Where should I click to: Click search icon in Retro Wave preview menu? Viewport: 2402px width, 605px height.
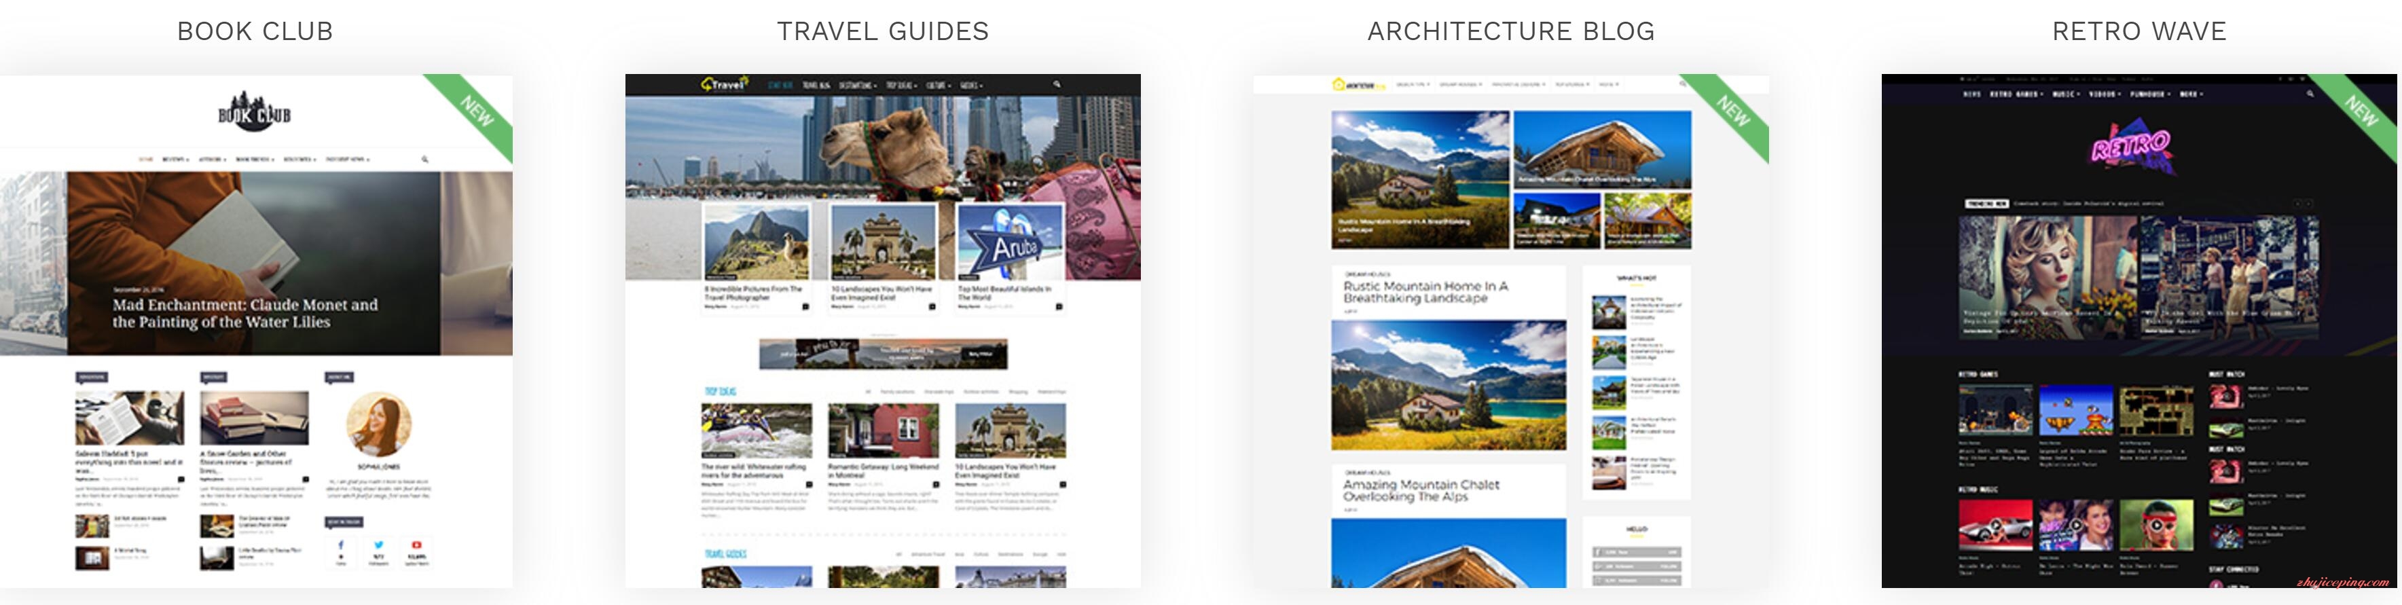2310,94
